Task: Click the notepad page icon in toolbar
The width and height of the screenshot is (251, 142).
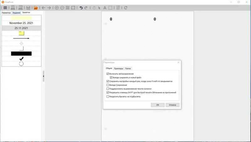Action: coord(118,8)
